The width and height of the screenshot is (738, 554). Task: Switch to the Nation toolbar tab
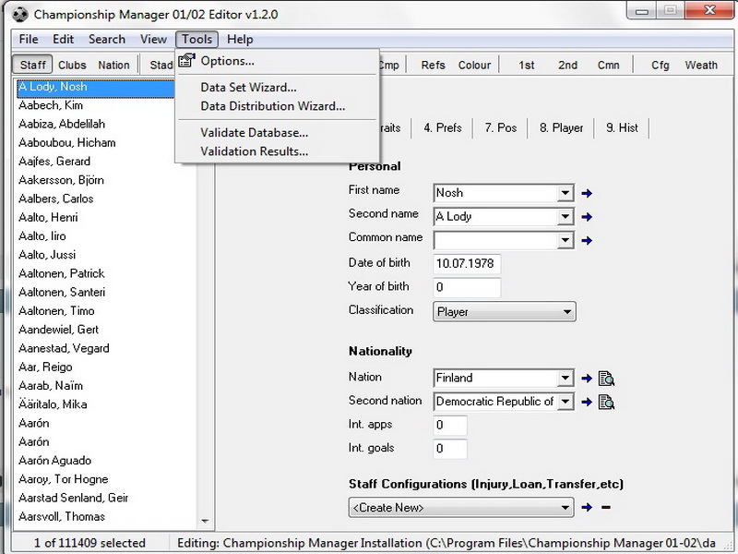113,65
